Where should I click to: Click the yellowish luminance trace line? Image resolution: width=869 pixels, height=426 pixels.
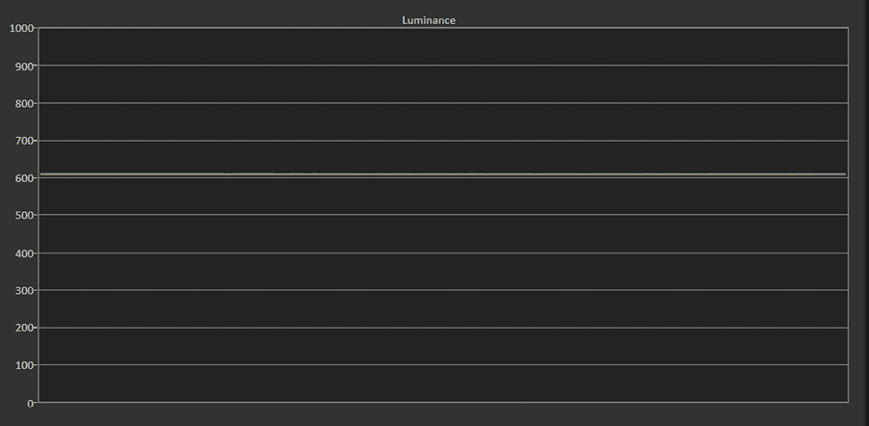[x=443, y=174]
